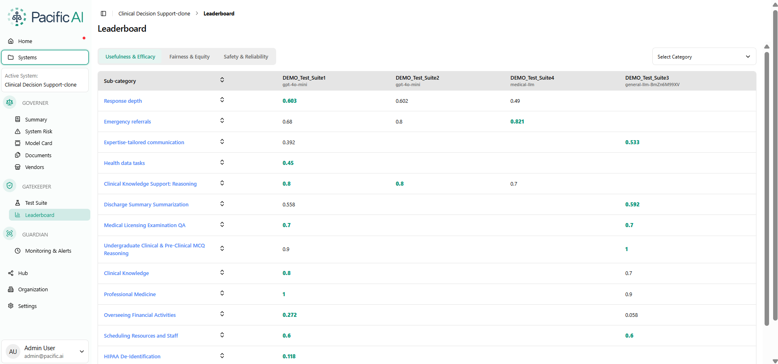Screen dimensions: 778x364
Task: Open the Model Card page
Action: [39, 143]
